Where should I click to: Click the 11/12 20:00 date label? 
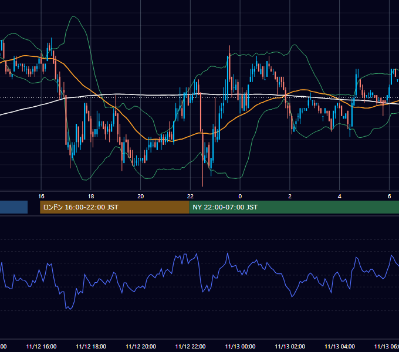tap(141, 346)
